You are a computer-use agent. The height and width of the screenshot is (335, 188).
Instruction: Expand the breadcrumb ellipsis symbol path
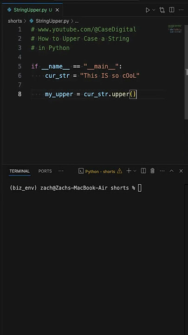pyautogui.click(x=77, y=21)
